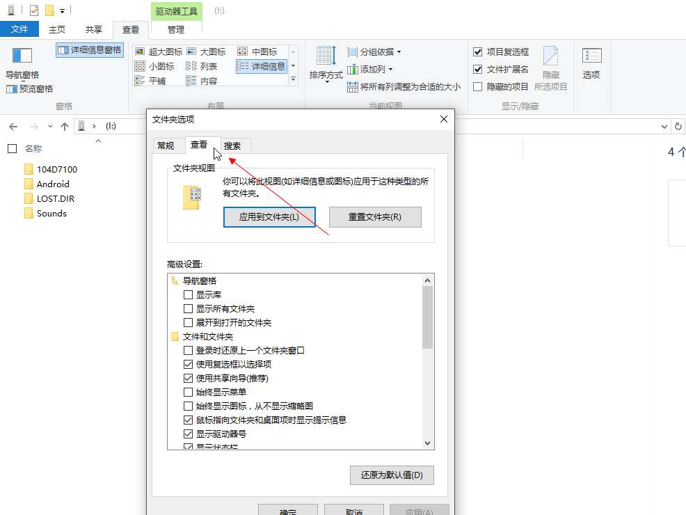
Task: Click advanced settings list down arrow
Action: point(427,443)
